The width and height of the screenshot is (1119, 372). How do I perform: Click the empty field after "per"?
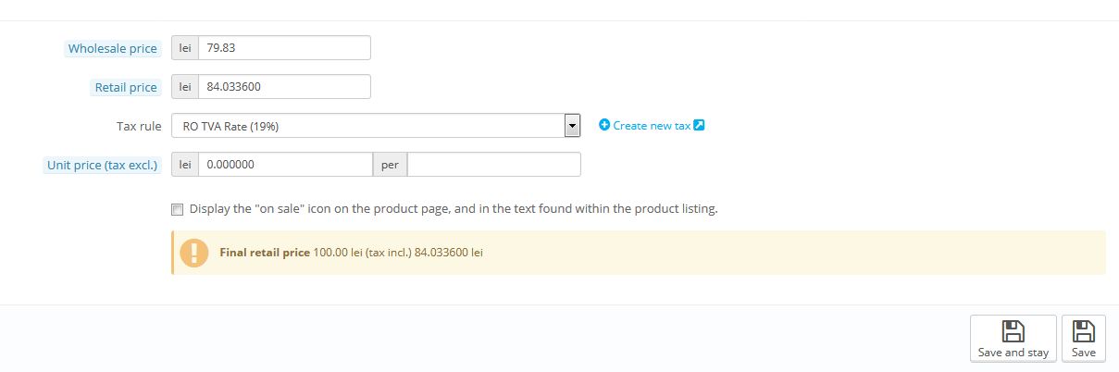493,164
